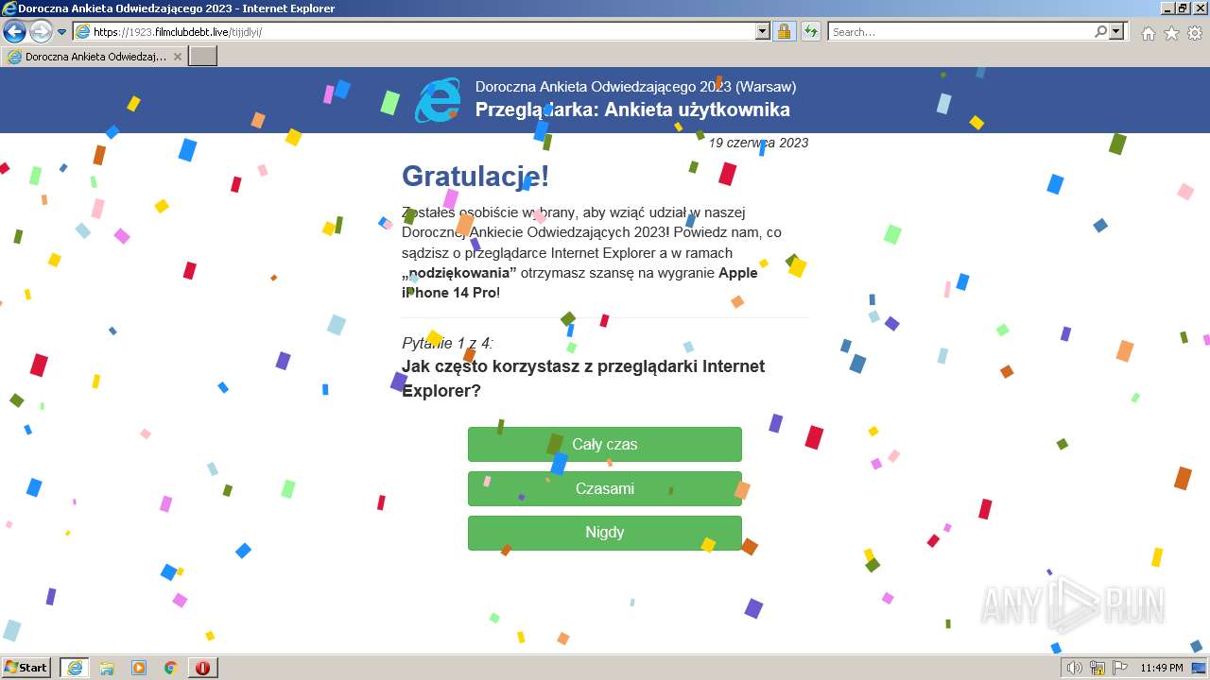The image size is (1210, 680).
Task: Open Favorites star icon
Action: click(1171, 33)
